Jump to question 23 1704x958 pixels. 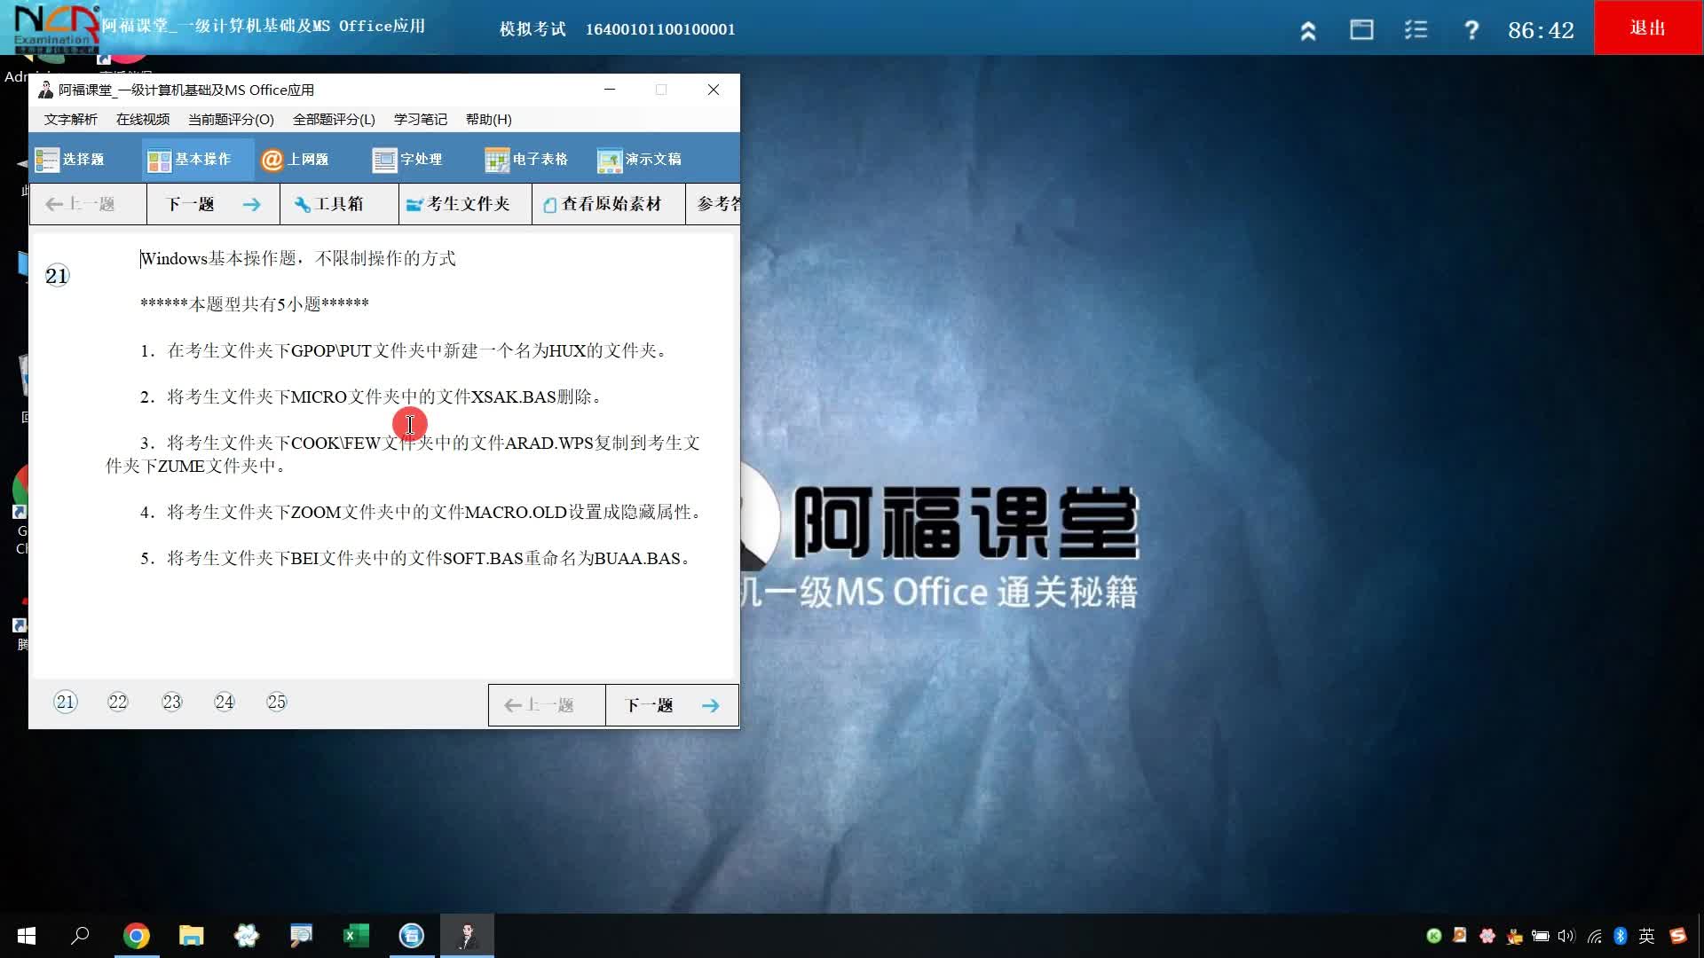tap(171, 703)
